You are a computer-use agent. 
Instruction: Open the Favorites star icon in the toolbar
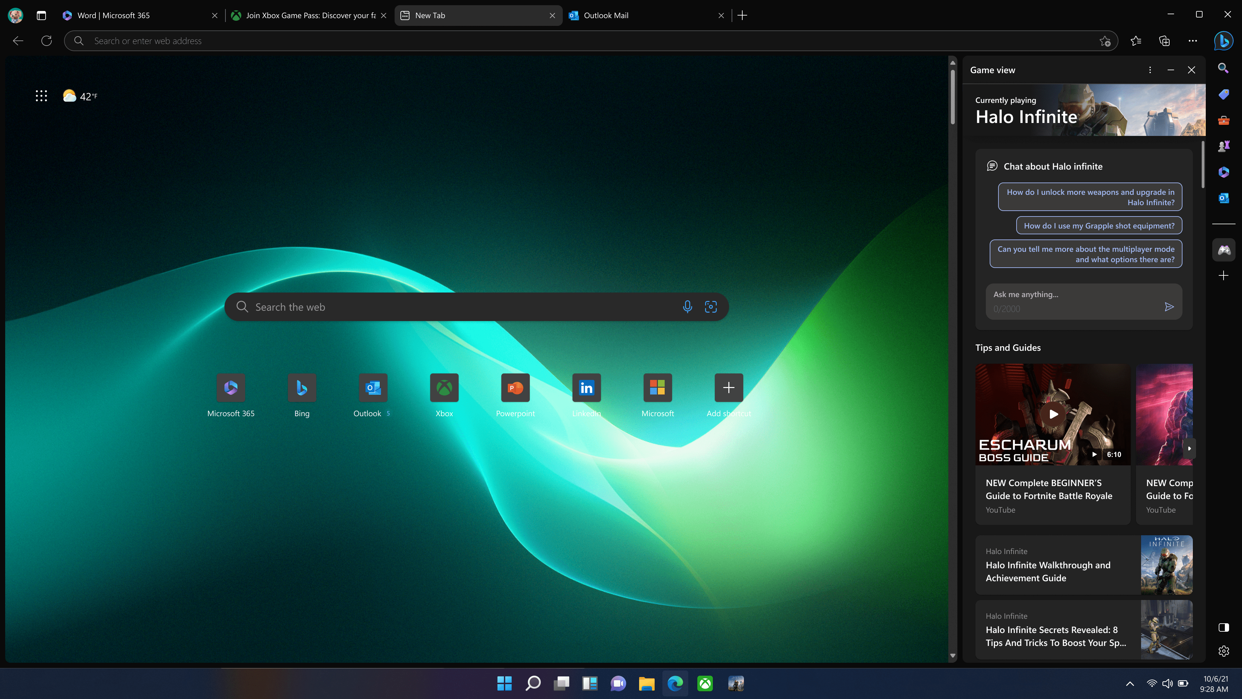coord(1136,41)
